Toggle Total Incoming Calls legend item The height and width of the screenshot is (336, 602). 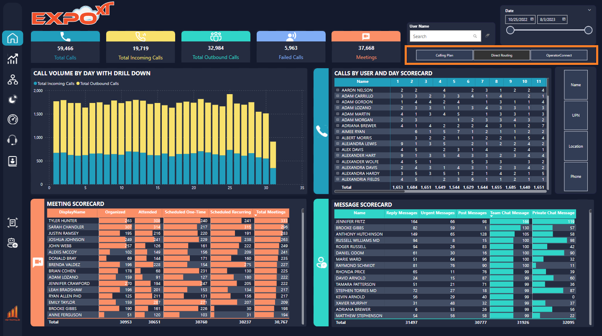[54, 84]
